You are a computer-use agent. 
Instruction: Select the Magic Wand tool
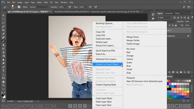pos(3,26)
